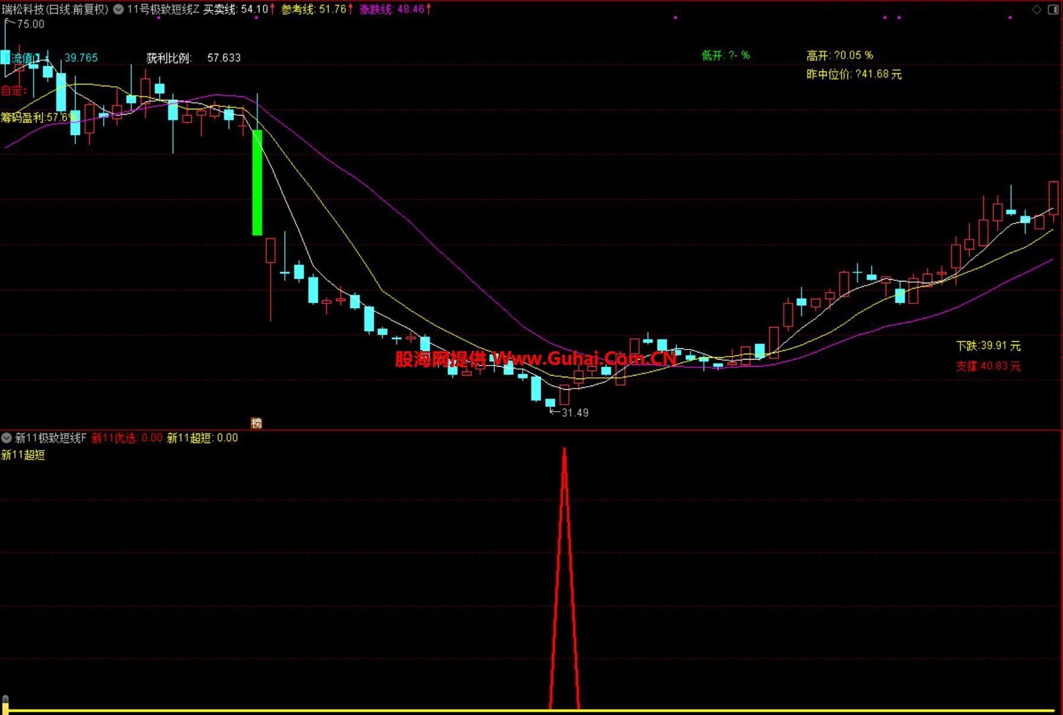Click the green 低开 label
This screenshot has width=1063, height=715.
(x=726, y=56)
